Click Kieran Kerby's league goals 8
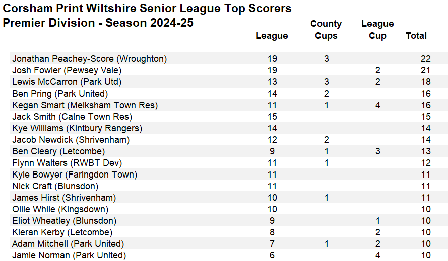The width and height of the screenshot is (448, 261). tap(272, 232)
